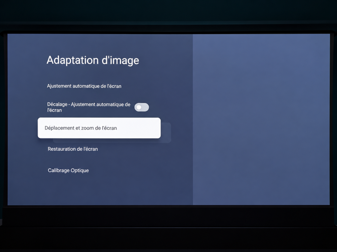Choose Restauration de l'écran

point(73,149)
